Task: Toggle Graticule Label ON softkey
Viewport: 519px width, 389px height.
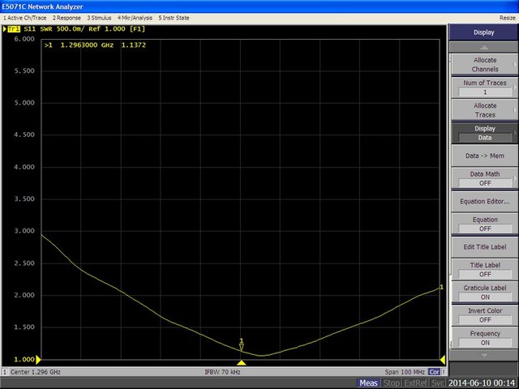Action: click(x=485, y=292)
